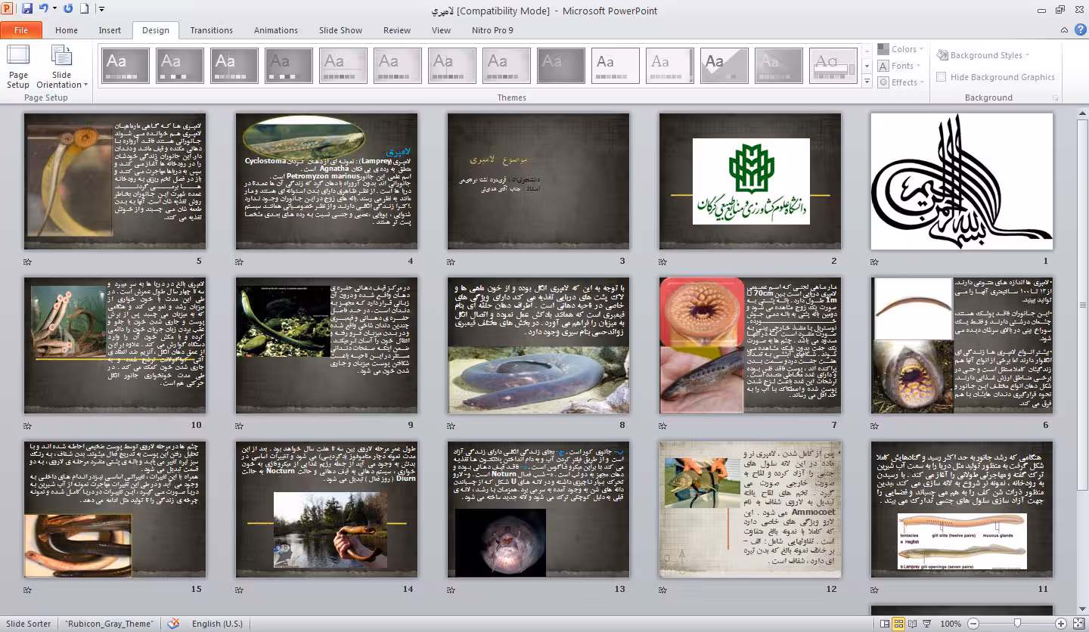This screenshot has width=1089, height=632.
Task: Click the Themes gallery up row arrow
Action: pyautogui.click(x=867, y=51)
